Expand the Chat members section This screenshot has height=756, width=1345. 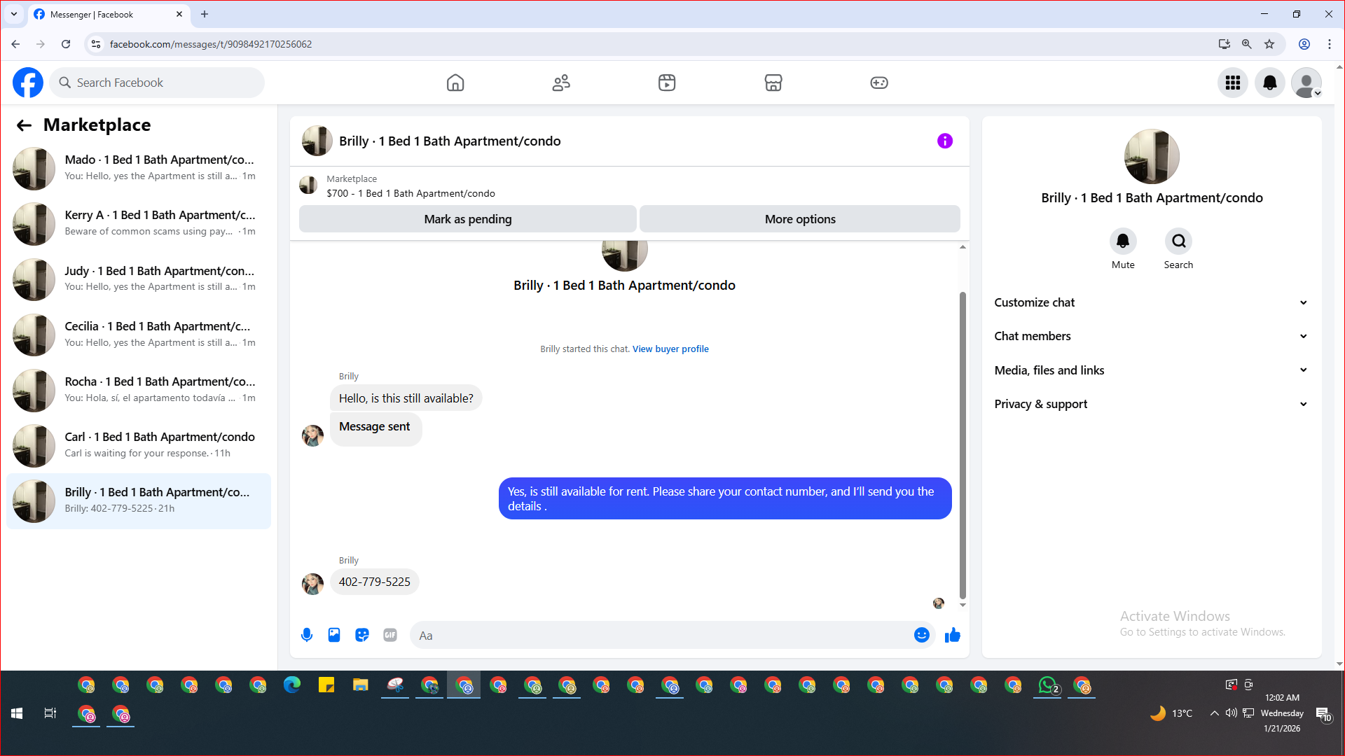[1152, 336]
